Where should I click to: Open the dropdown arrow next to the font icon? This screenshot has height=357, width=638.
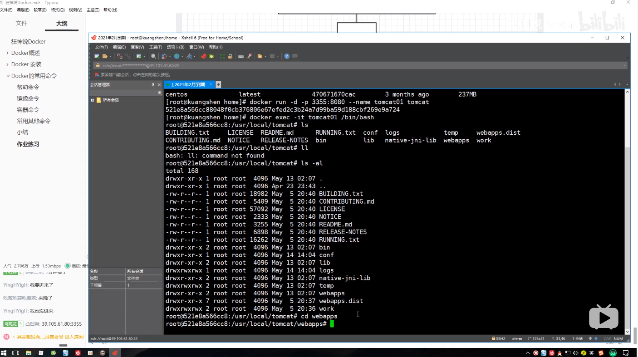pyautogui.click(x=195, y=56)
